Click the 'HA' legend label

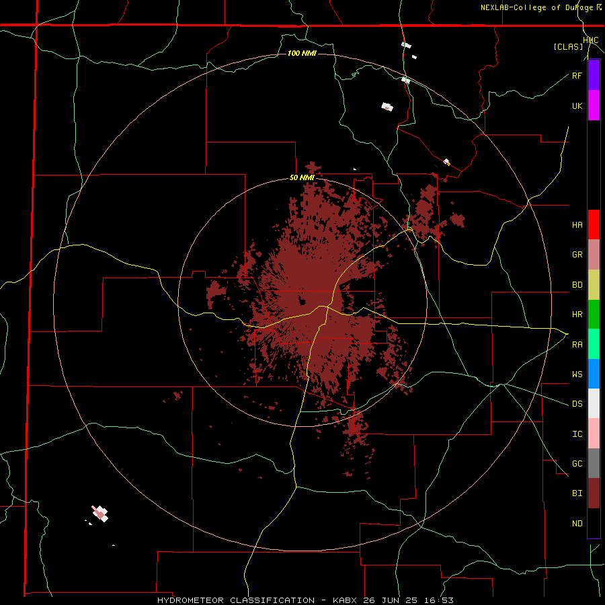(x=577, y=225)
